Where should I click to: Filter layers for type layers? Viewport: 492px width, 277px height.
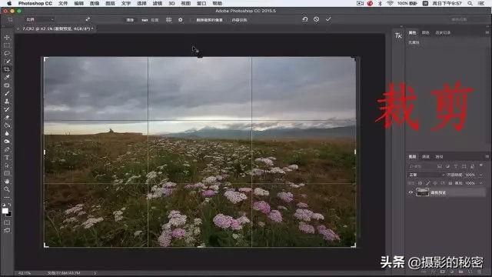coord(456,166)
